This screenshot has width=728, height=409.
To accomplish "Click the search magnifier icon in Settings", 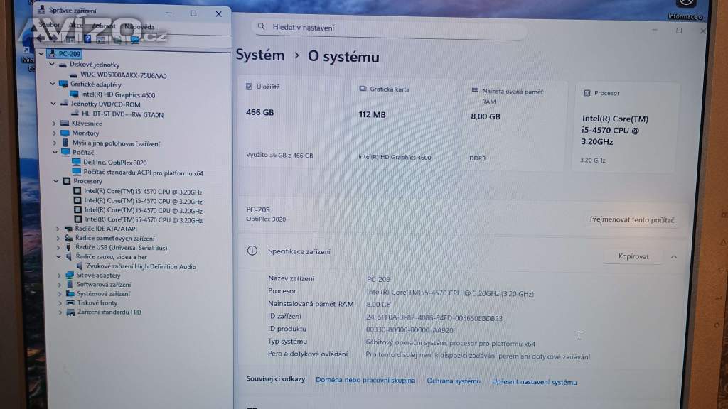I will [x=261, y=27].
